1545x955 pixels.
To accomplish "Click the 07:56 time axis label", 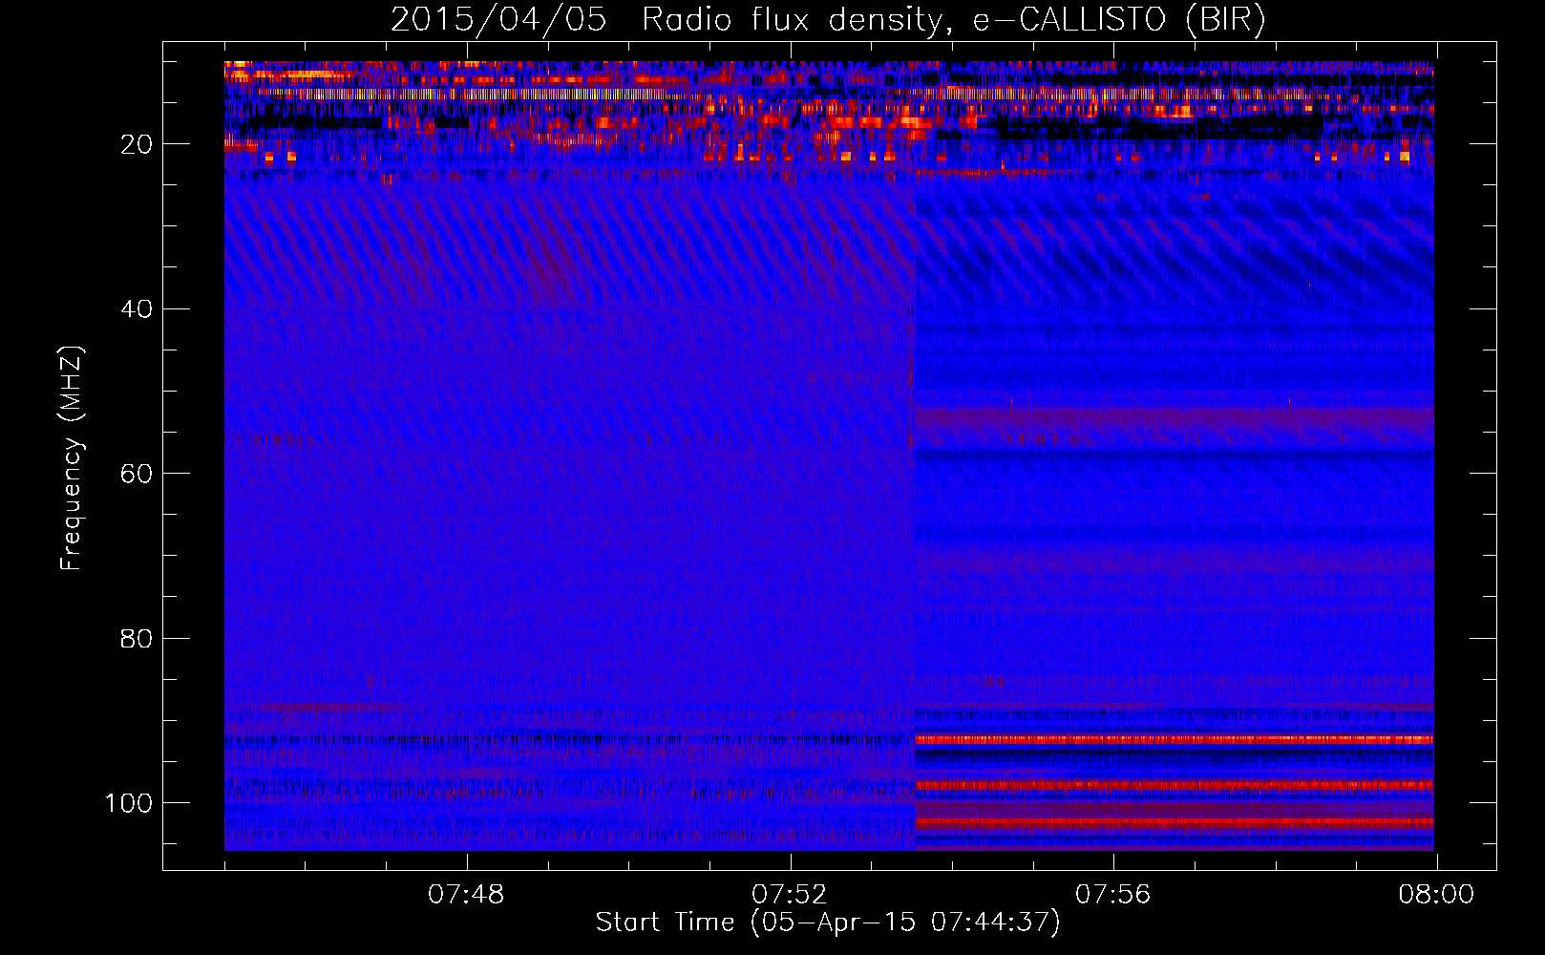I will tap(1113, 895).
